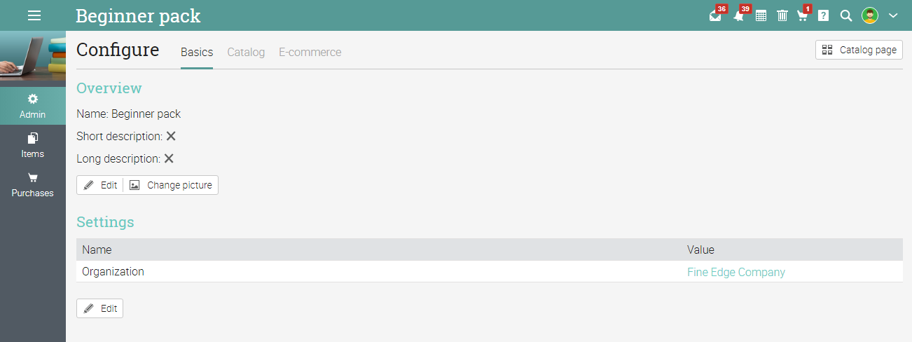The width and height of the screenshot is (912, 342).
Task: Click Change picture button
Action: click(172, 185)
